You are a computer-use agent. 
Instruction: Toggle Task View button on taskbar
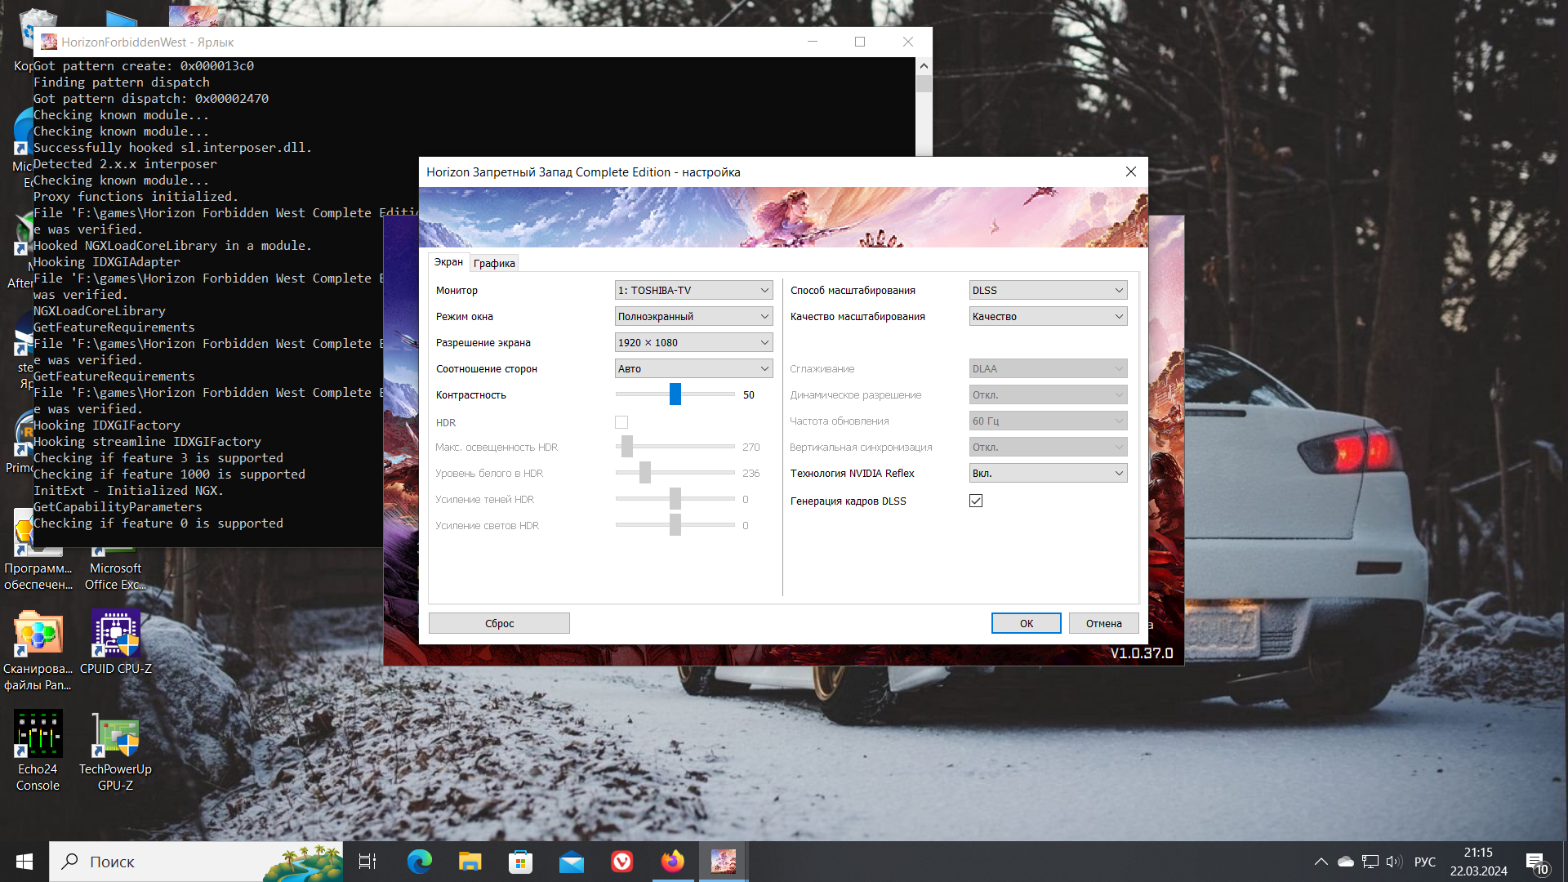[x=367, y=862]
